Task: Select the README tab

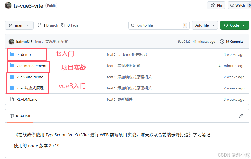Action: point(20,116)
